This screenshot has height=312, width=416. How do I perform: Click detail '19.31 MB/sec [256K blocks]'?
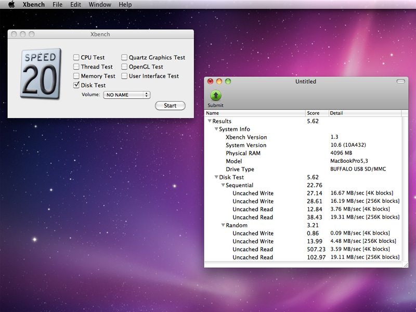[365, 217]
